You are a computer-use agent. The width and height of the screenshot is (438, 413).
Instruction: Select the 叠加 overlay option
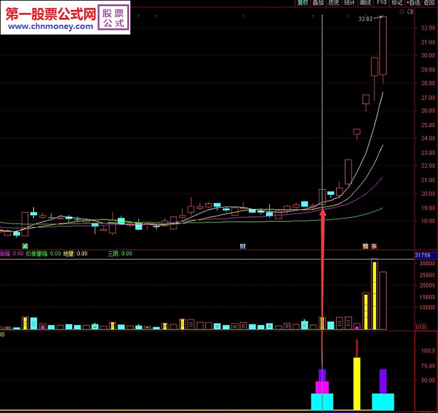tap(318, 3)
